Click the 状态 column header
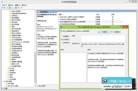This screenshot has width=138, height=91. (x=98, y=15)
